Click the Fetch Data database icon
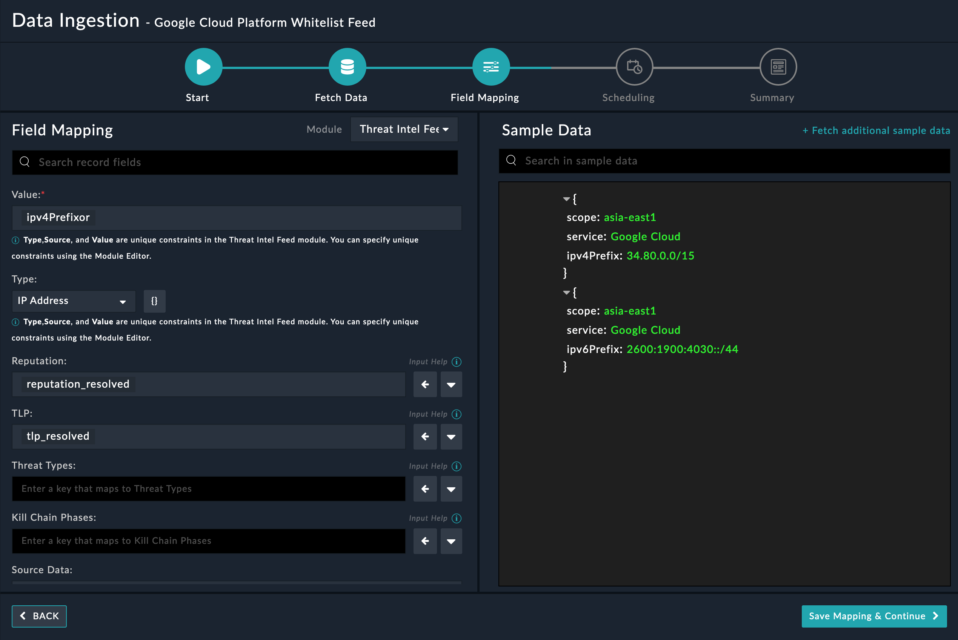The height and width of the screenshot is (640, 958). point(347,67)
